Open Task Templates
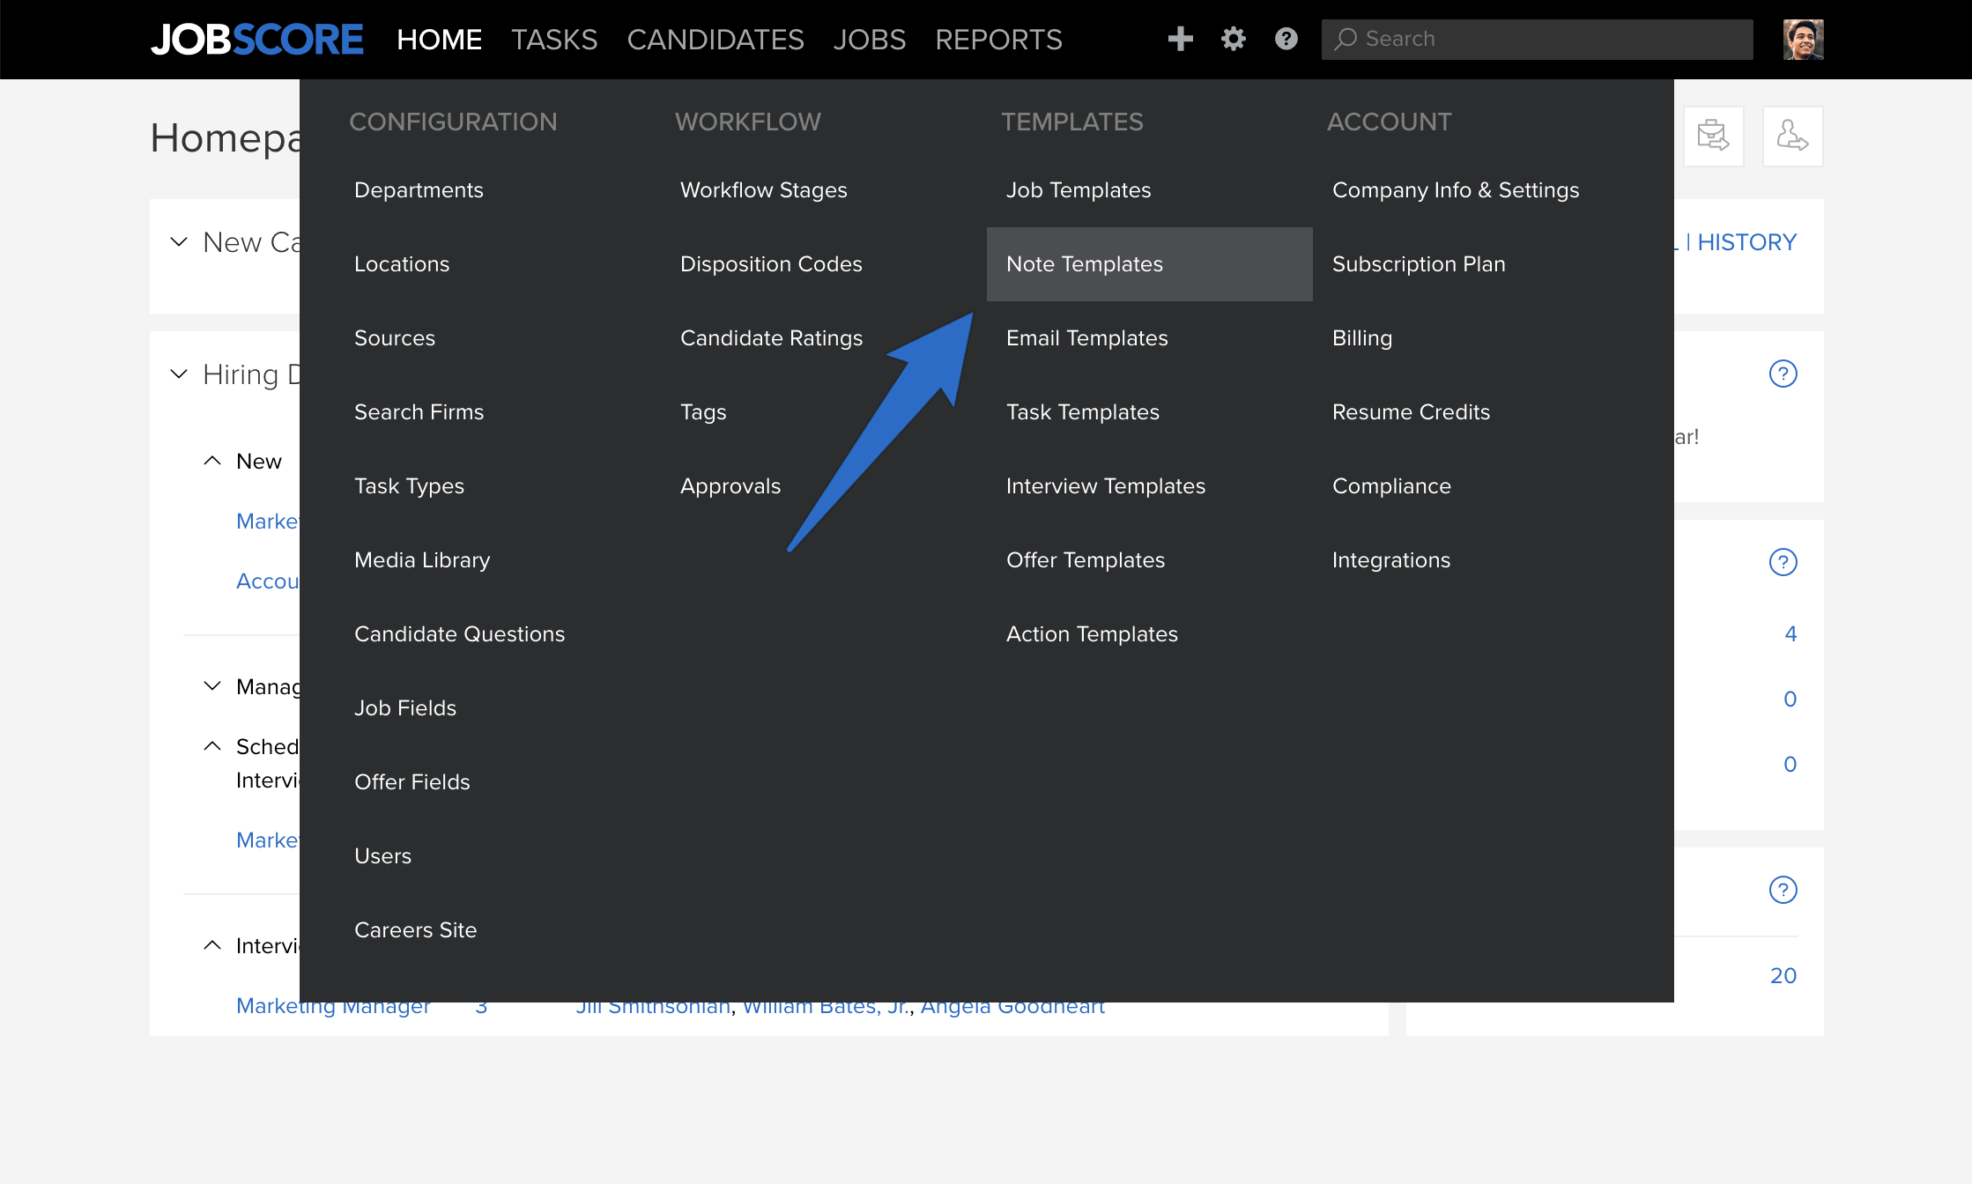The width and height of the screenshot is (1972, 1184). [1083, 412]
